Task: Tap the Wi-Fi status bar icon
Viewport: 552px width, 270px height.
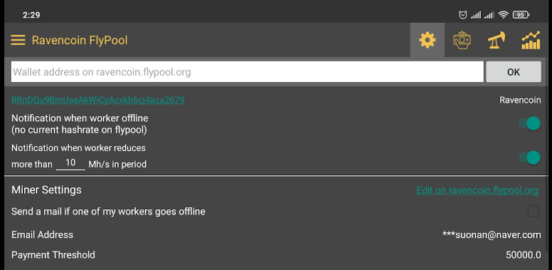Action: coord(504,15)
